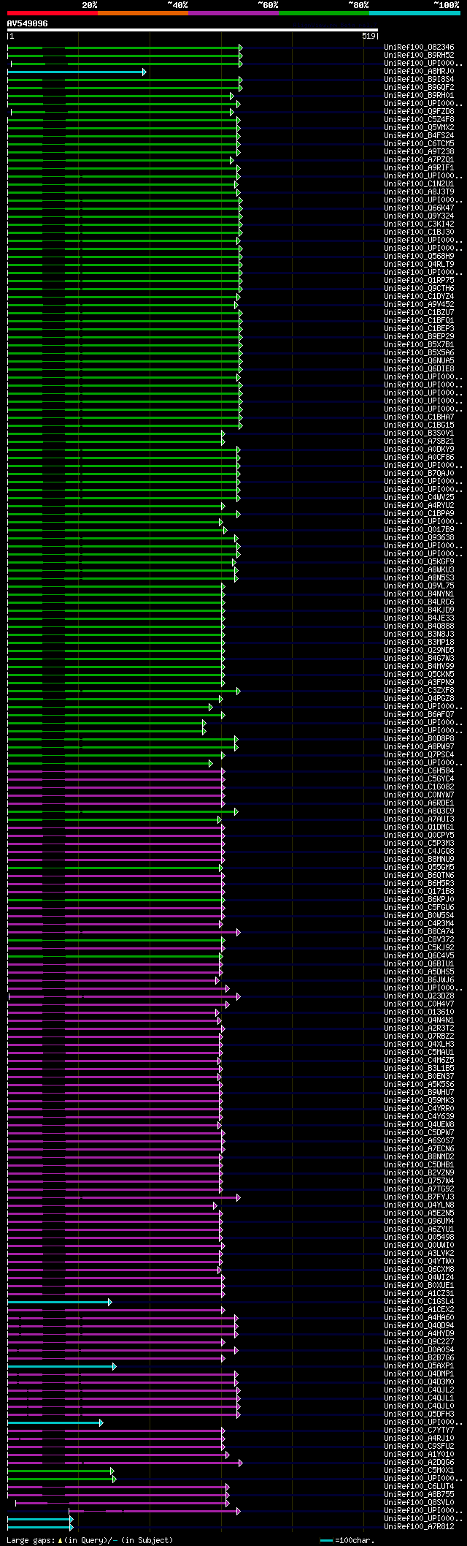
Task: Select hit label UniRef100_C1GSL4
Action: tap(419, 1302)
